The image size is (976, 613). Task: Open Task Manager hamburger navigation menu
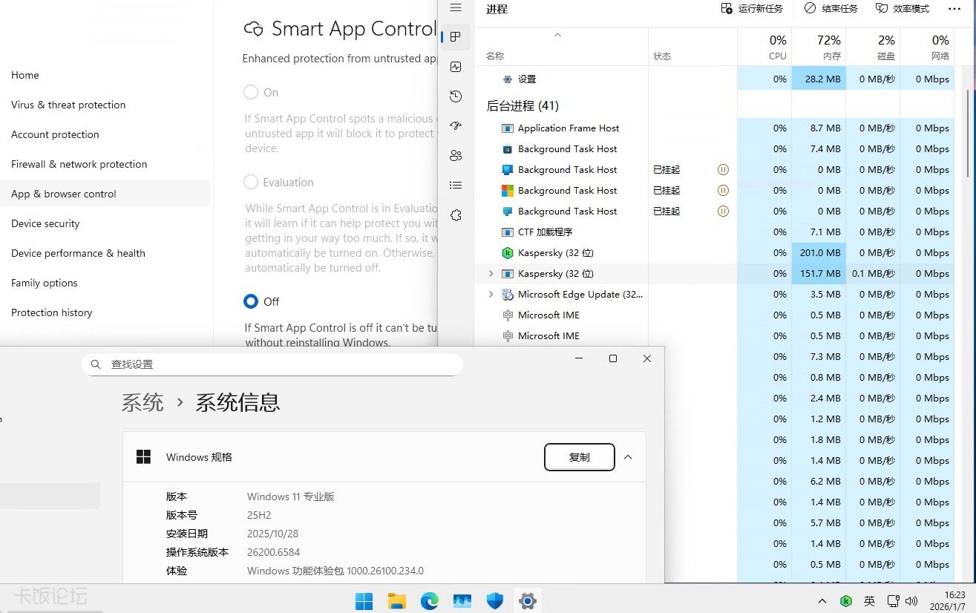click(456, 8)
